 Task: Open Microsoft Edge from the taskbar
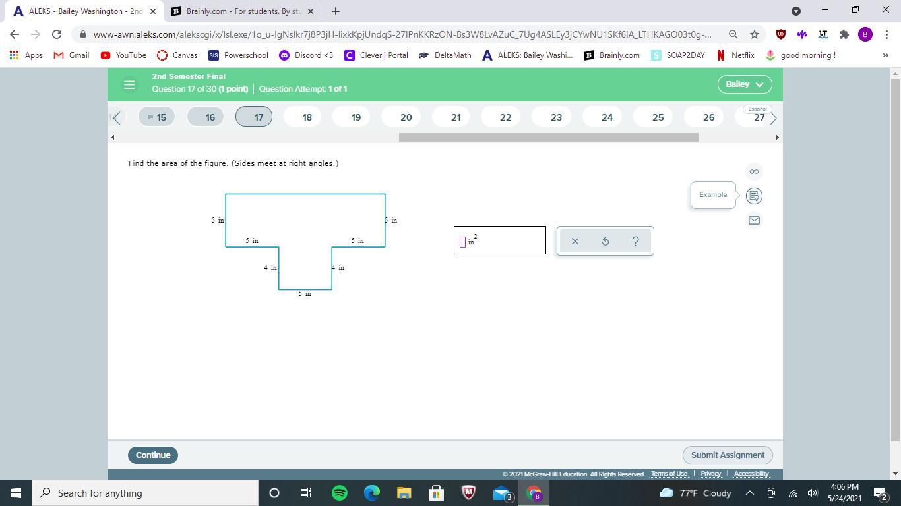click(372, 493)
